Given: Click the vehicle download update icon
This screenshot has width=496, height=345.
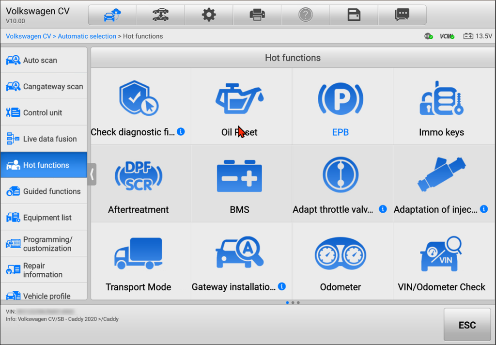Looking at the screenshot, I should 161,15.
